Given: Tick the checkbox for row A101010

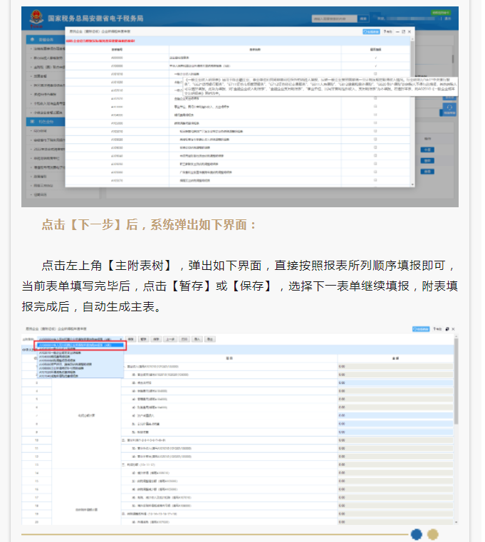Looking at the screenshot, I should point(375,74).
